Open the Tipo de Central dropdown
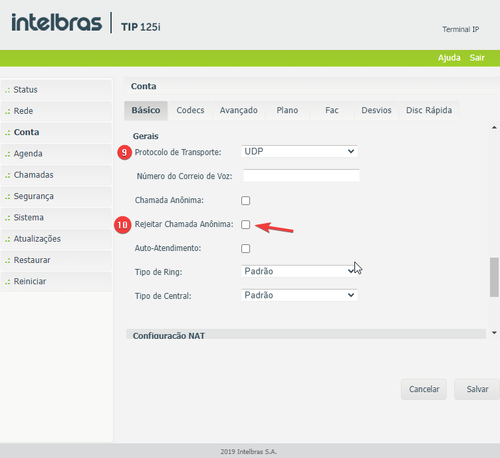The width and height of the screenshot is (500, 458). click(x=299, y=295)
